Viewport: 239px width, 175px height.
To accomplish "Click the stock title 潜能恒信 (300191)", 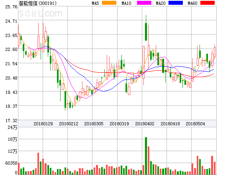I will [37, 3].
